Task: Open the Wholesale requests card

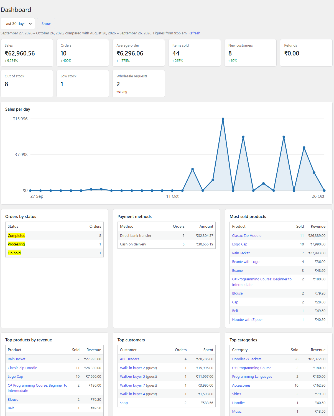Action: [x=139, y=83]
